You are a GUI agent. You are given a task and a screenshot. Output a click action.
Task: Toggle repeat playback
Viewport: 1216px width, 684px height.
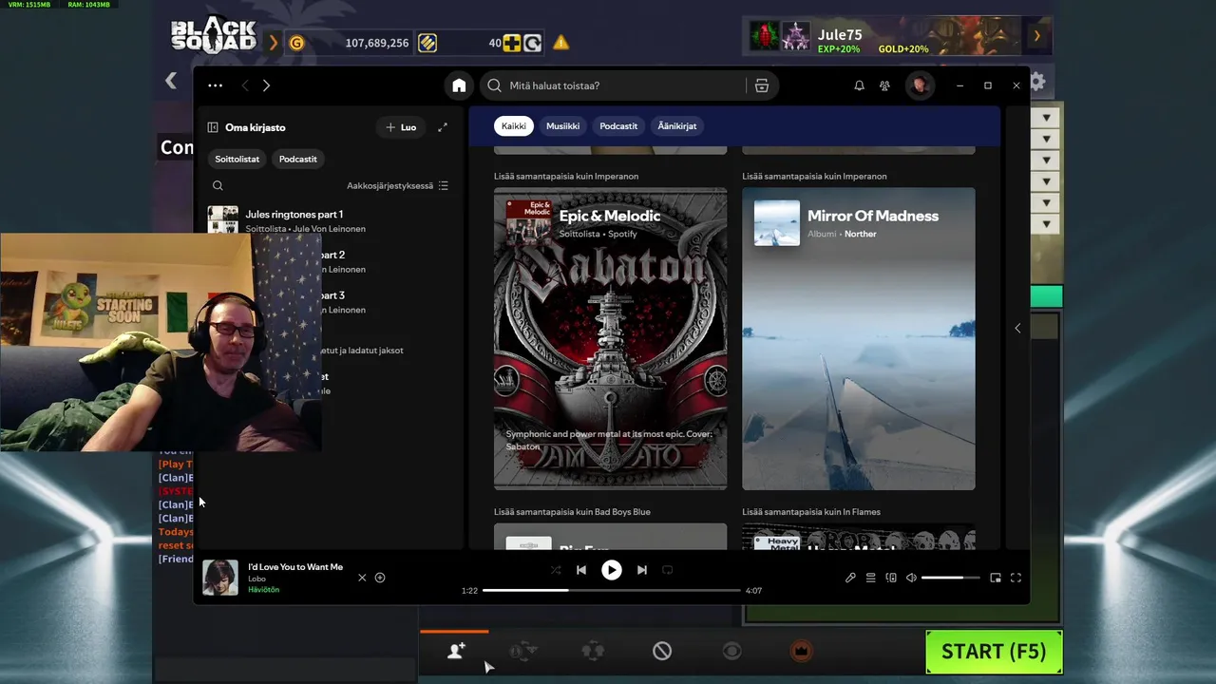pyautogui.click(x=667, y=570)
